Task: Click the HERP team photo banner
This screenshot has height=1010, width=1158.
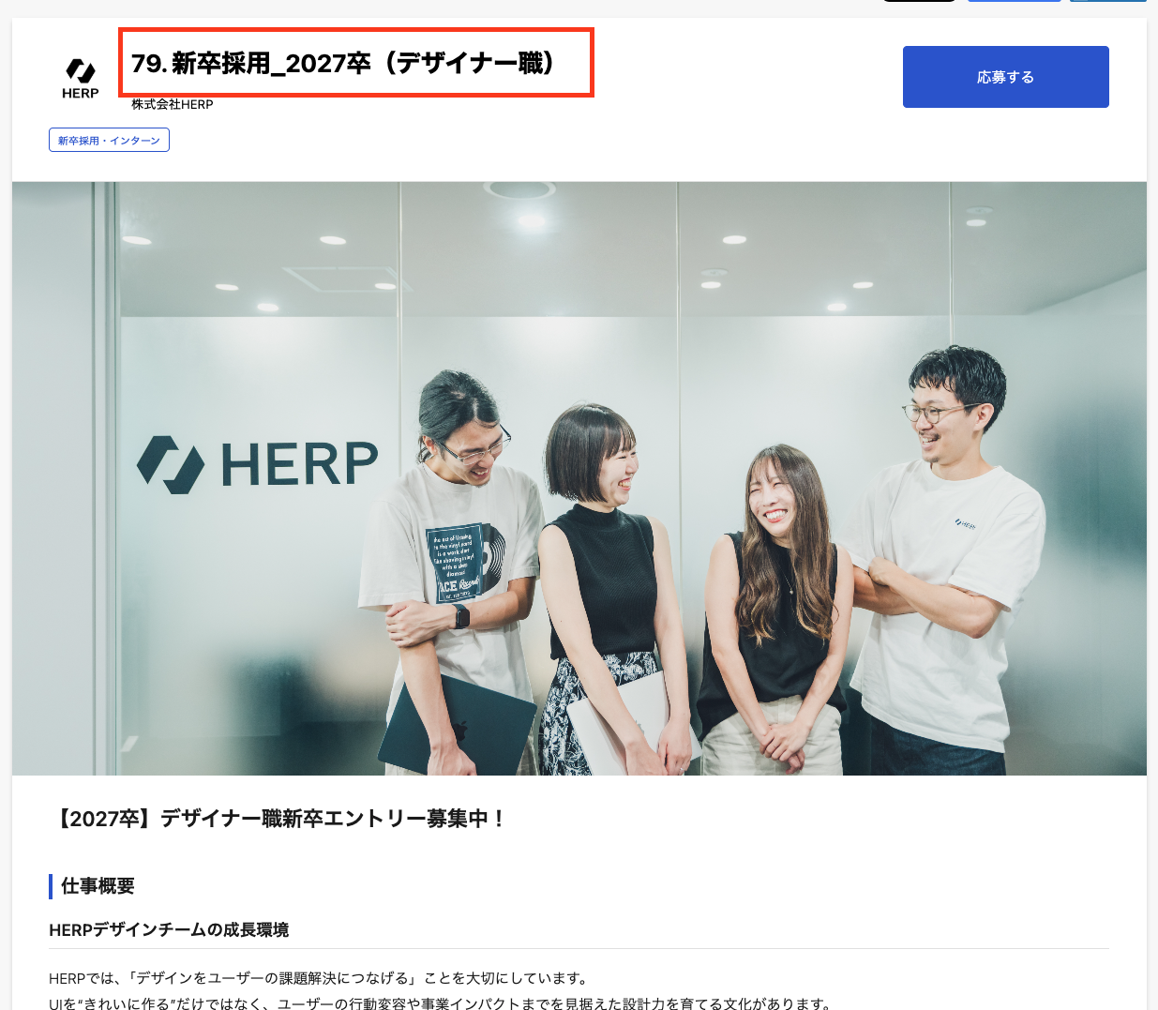Action: point(579,478)
